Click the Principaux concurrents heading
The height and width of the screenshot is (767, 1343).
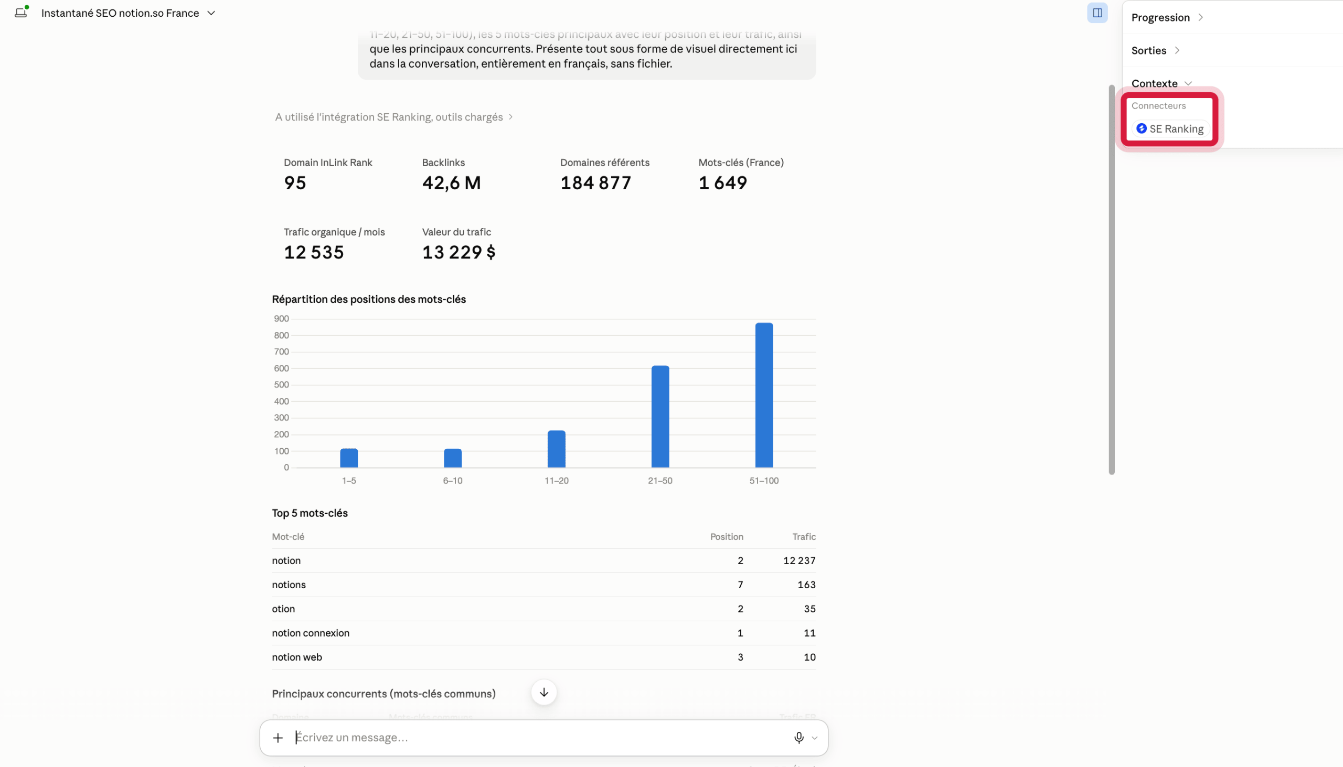[383, 694]
